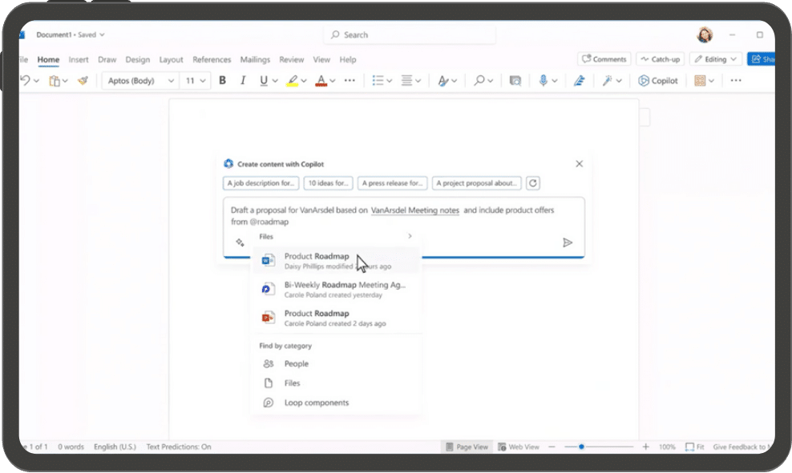Open the VanArsdel Meeting notes link
The image size is (792, 473).
(x=415, y=210)
